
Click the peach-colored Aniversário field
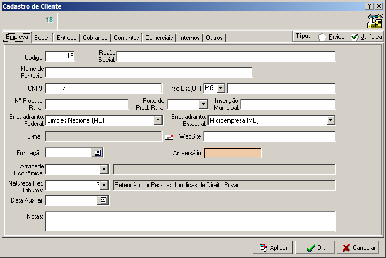(233, 153)
